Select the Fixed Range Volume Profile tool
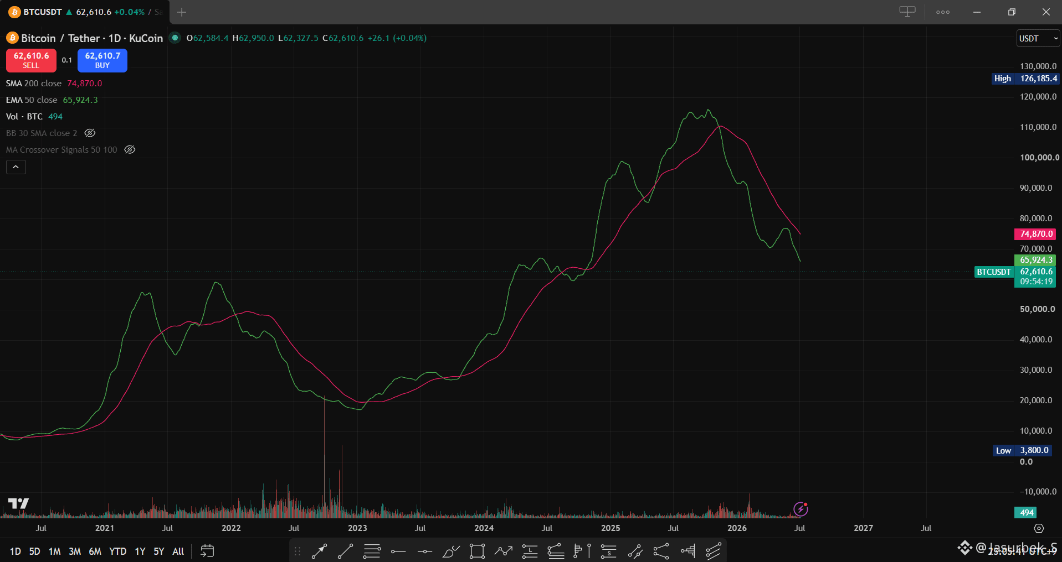Viewport: 1062px width, 562px height. coord(578,551)
